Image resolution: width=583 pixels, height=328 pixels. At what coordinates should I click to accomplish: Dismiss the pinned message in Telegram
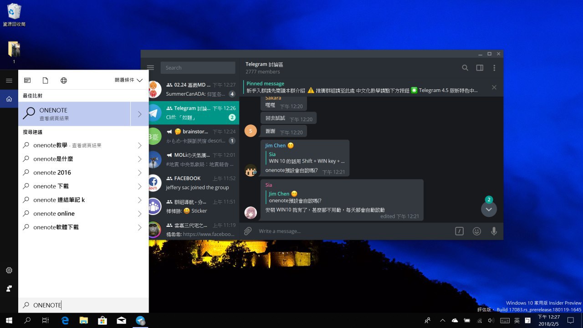[494, 87]
